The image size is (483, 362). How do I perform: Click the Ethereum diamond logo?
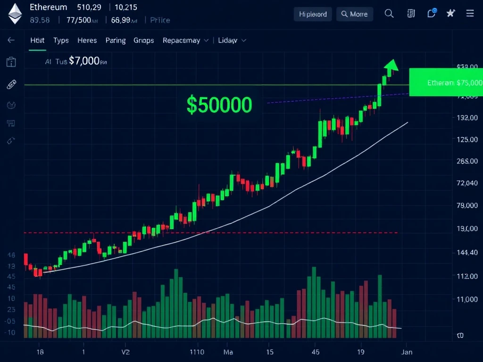(15, 14)
